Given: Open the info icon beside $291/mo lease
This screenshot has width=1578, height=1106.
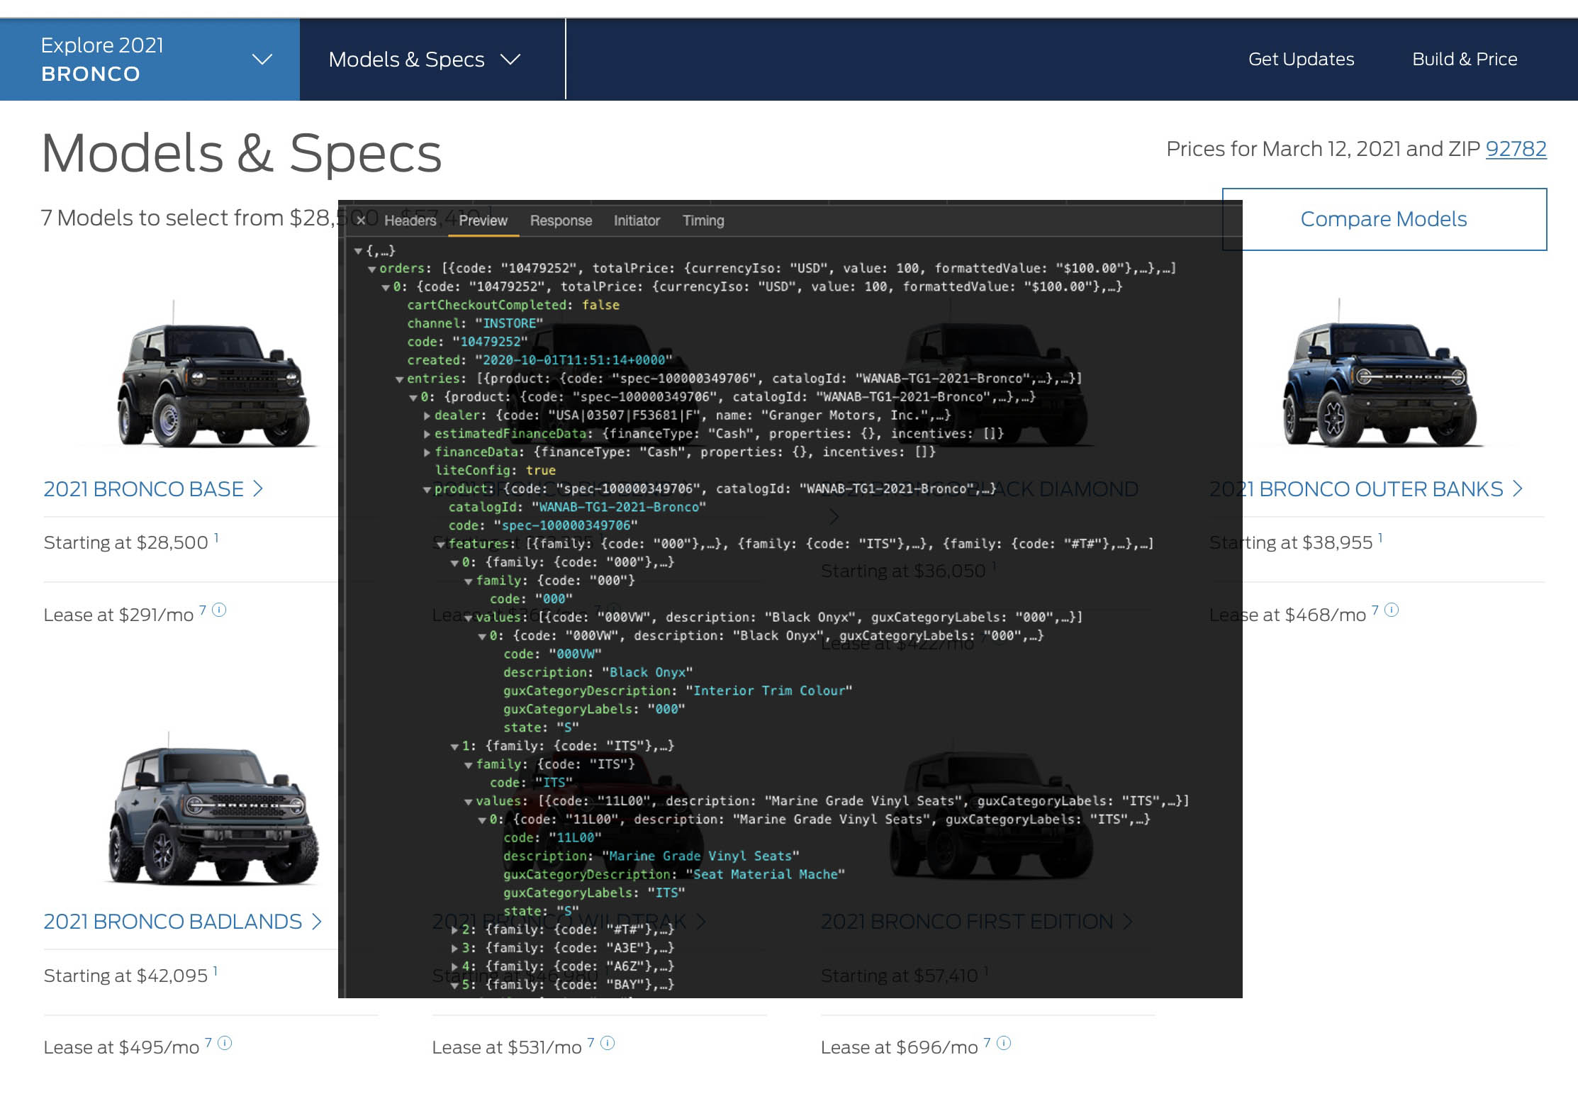Looking at the screenshot, I should (220, 610).
